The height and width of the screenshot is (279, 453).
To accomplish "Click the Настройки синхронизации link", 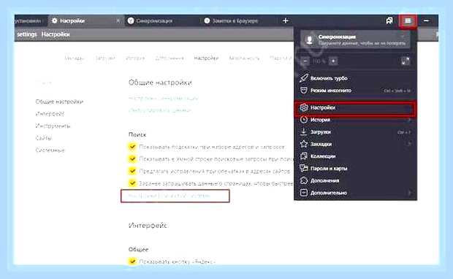I will click(x=163, y=99).
